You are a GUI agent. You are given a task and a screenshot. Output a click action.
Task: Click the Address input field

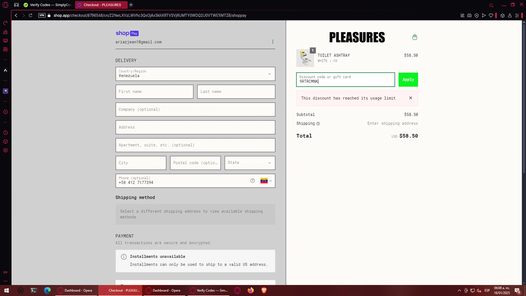pos(195,127)
